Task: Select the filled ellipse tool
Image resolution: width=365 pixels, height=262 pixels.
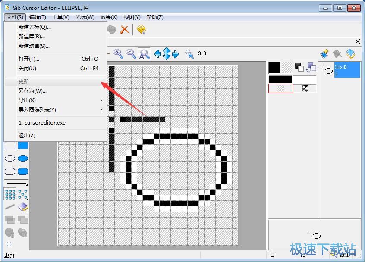Action: pos(23,159)
